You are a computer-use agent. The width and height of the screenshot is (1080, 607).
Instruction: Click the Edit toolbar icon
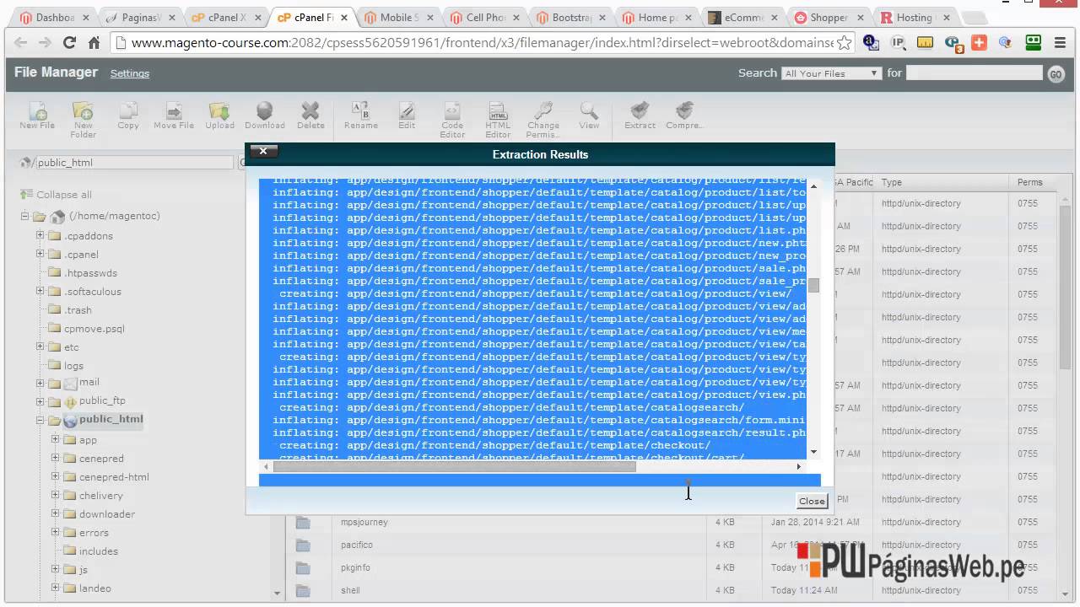pos(407,115)
